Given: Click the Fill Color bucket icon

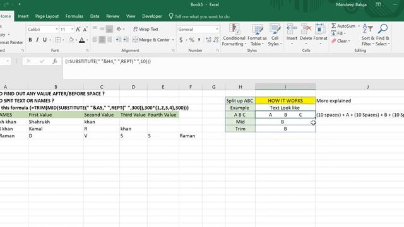Looking at the screenshot, I should click(x=71, y=40).
